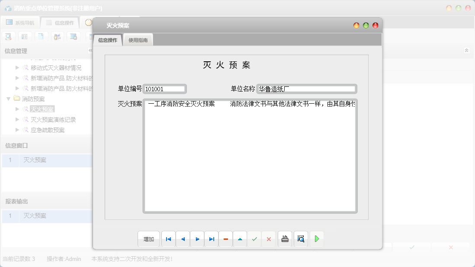The width and height of the screenshot is (475, 267).
Task: Cancel edits with the red X
Action: 269,238
